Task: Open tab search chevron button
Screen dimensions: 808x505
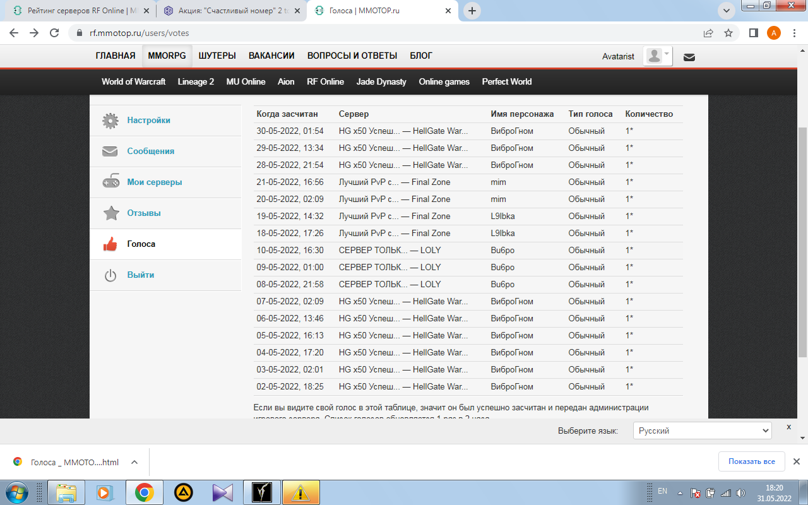Action: click(726, 10)
